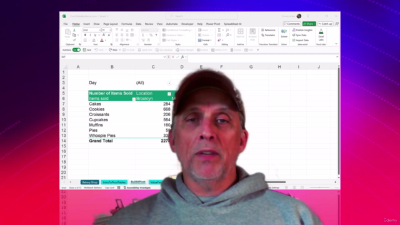Click the Copy icon in Clipboard group
Screen dimensions: 400x225
(x=74, y=35)
